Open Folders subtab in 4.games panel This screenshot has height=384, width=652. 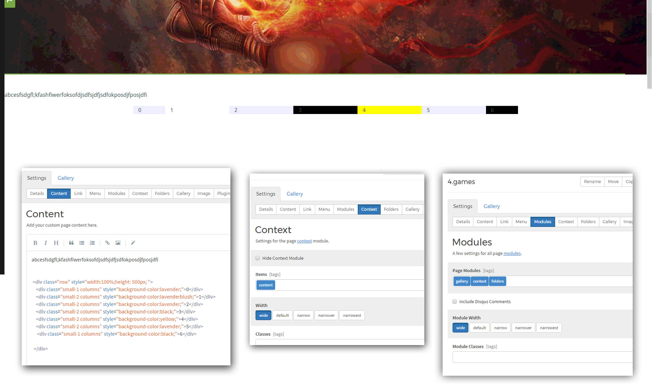[x=588, y=222]
